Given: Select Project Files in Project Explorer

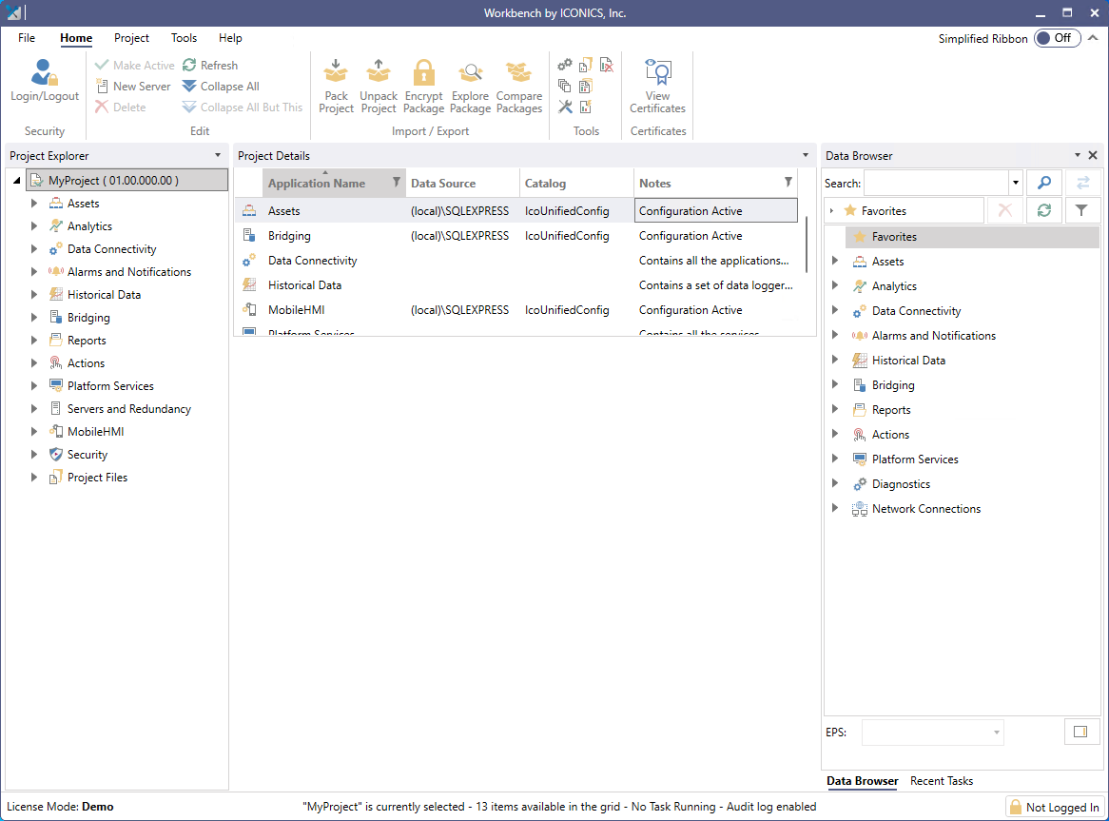Looking at the screenshot, I should point(97,478).
